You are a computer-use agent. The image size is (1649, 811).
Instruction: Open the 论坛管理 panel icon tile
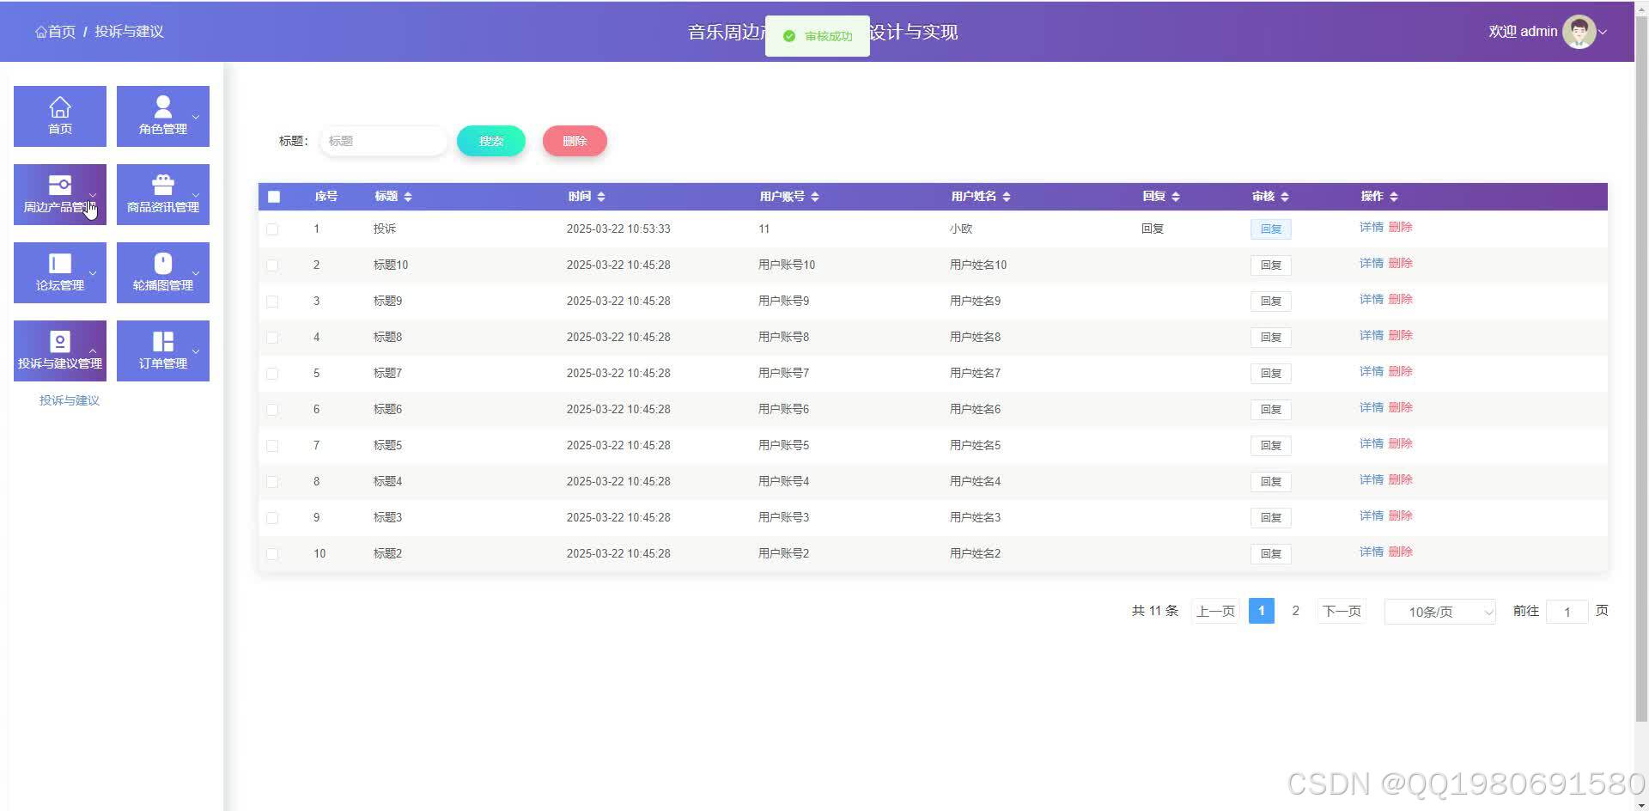point(60,263)
